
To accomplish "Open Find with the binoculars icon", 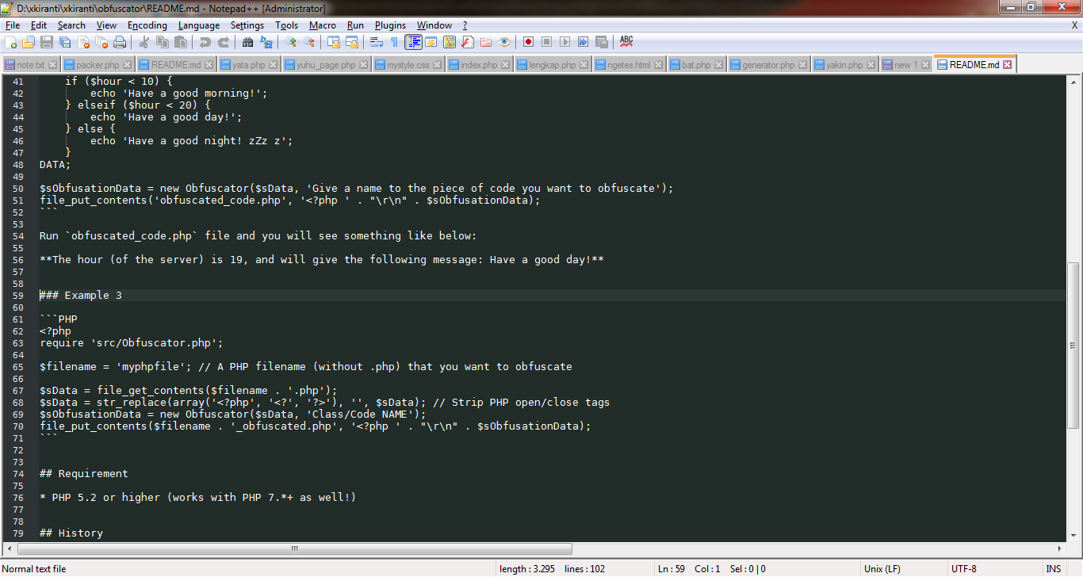I will [x=248, y=42].
